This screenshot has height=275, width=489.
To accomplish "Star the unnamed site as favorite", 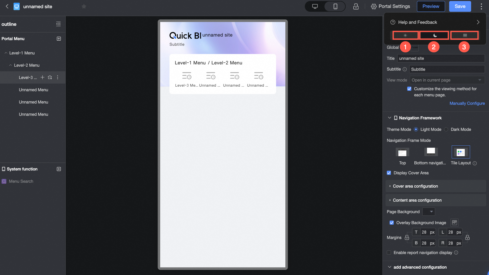I will [x=84, y=6].
